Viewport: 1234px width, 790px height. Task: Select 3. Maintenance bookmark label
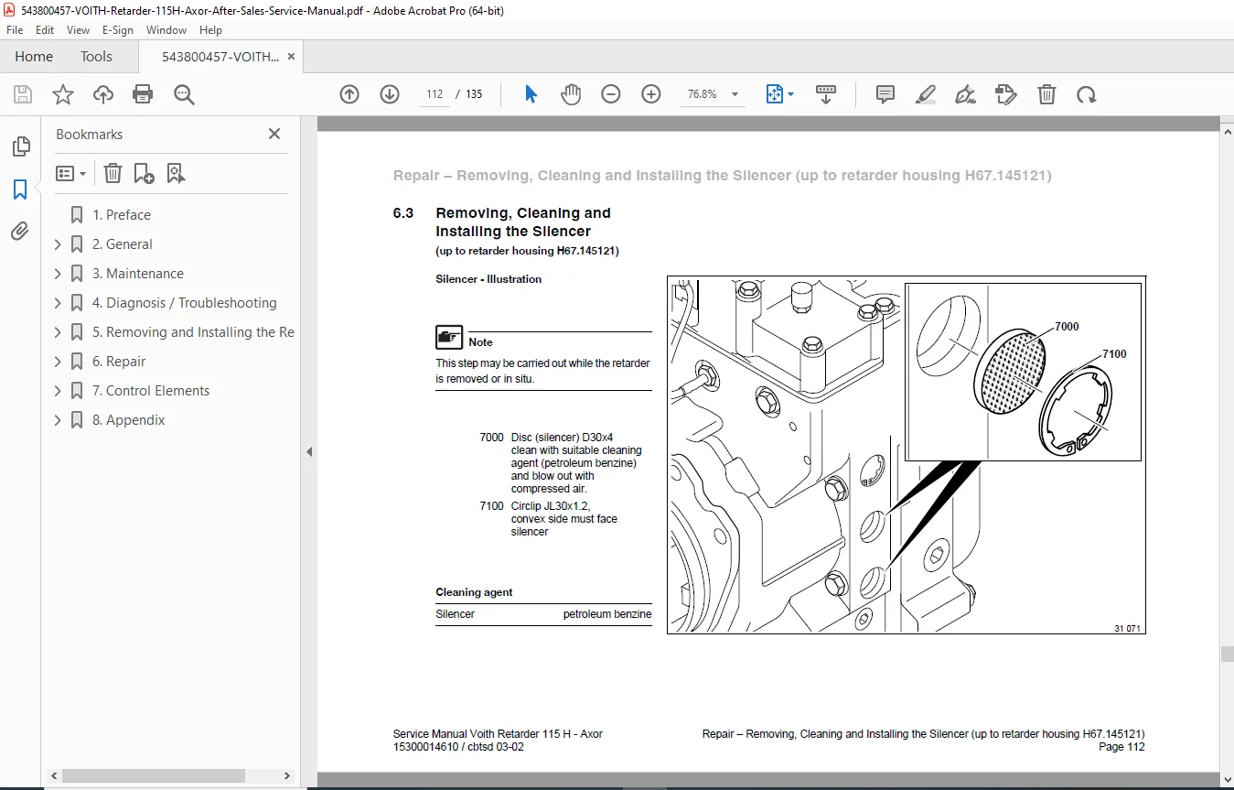click(x=138, y=274)
